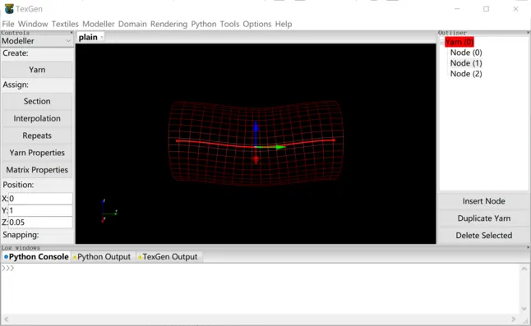Focus the Y position field
531x326 pixels.
(40, 210)
